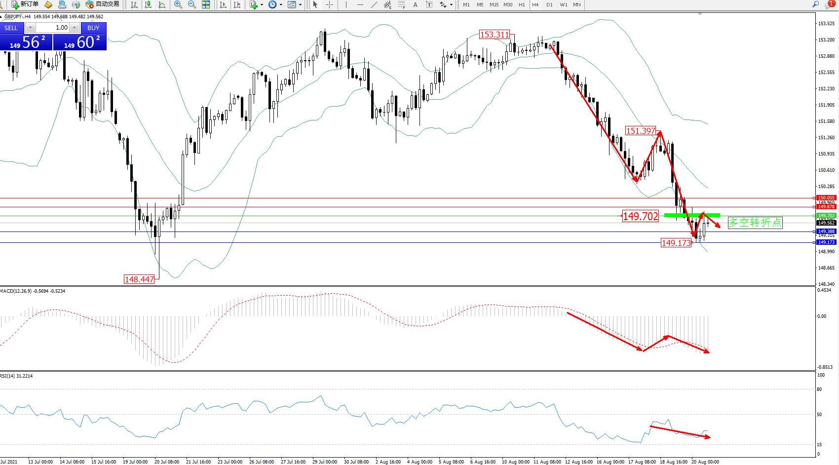This screenshot has height=465, width=839.
Task: Switch chart to line chart mode
Action: click(162, 4)
